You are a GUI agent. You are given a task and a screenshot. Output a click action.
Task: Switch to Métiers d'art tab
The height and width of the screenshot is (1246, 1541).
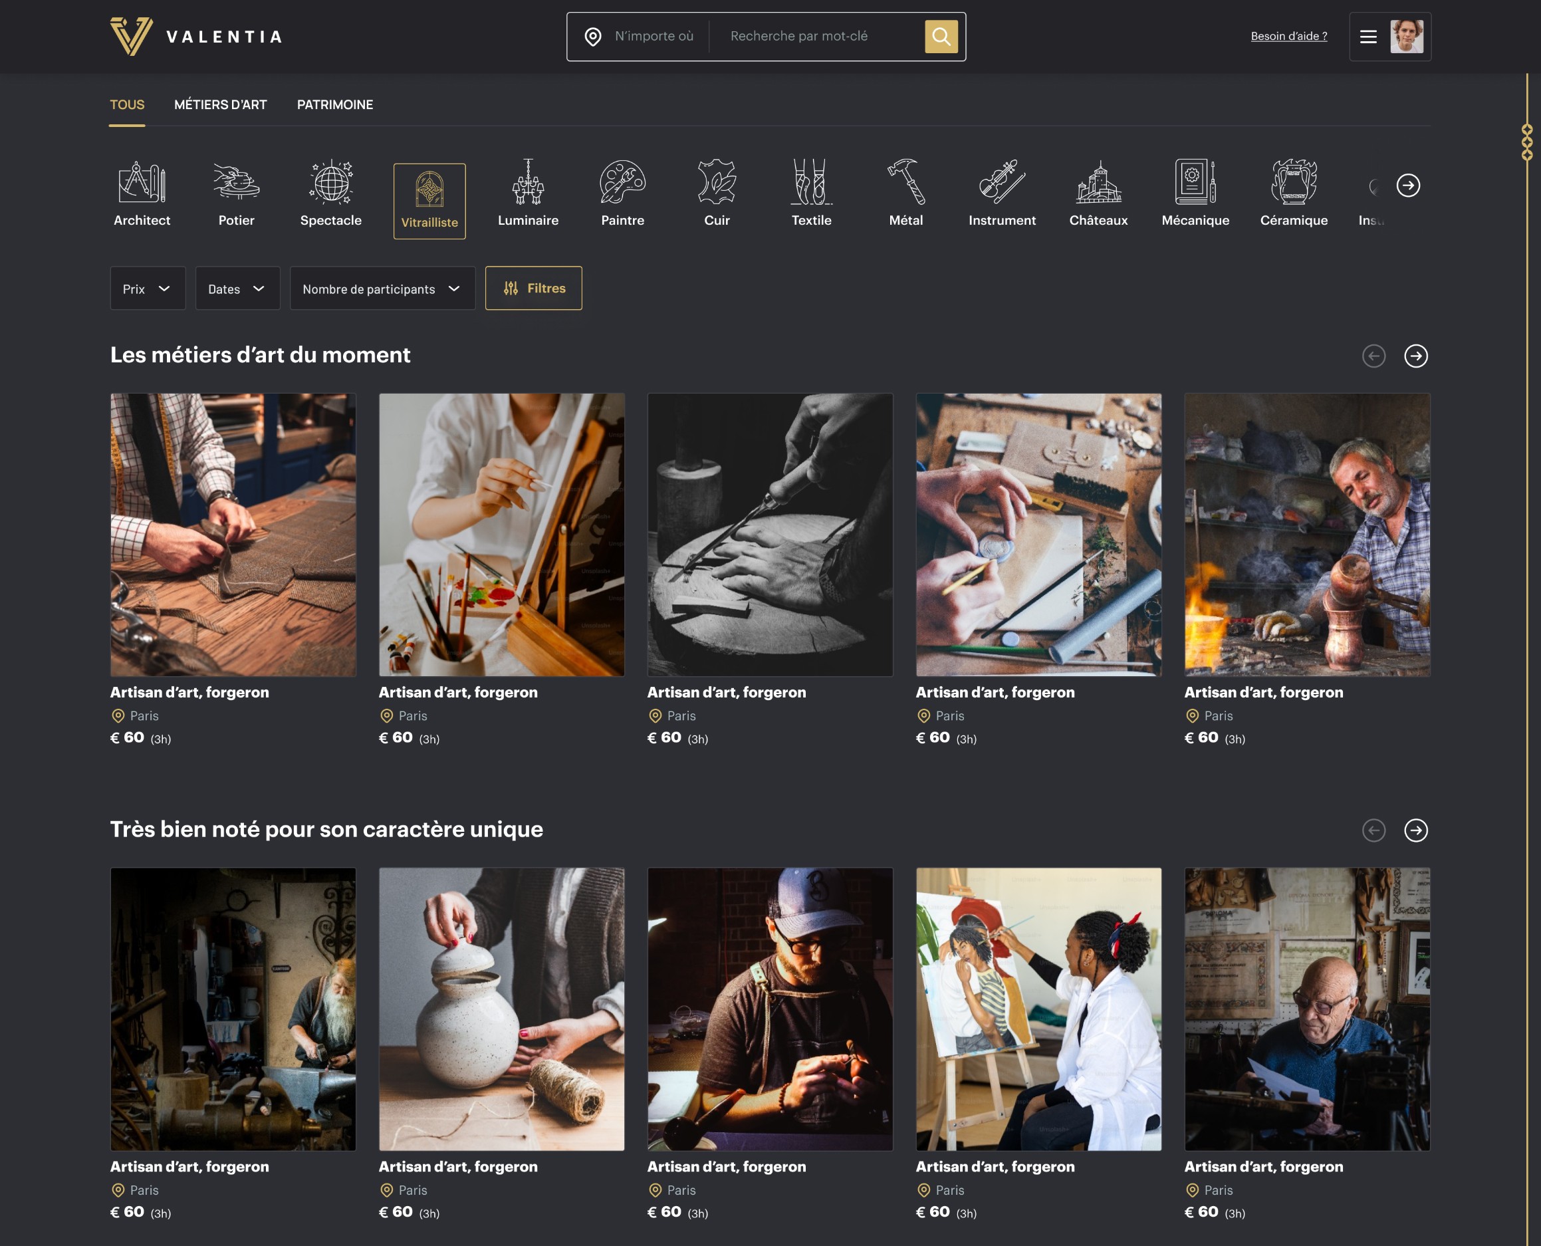click(220, 105)
